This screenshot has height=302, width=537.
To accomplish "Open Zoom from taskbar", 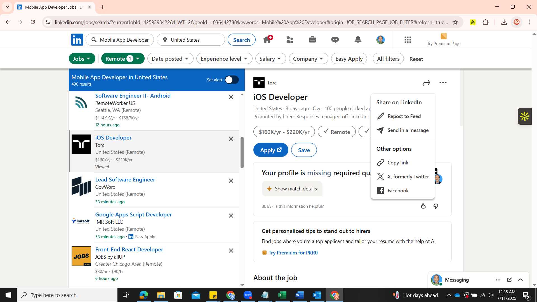I will tap(248, 295).
